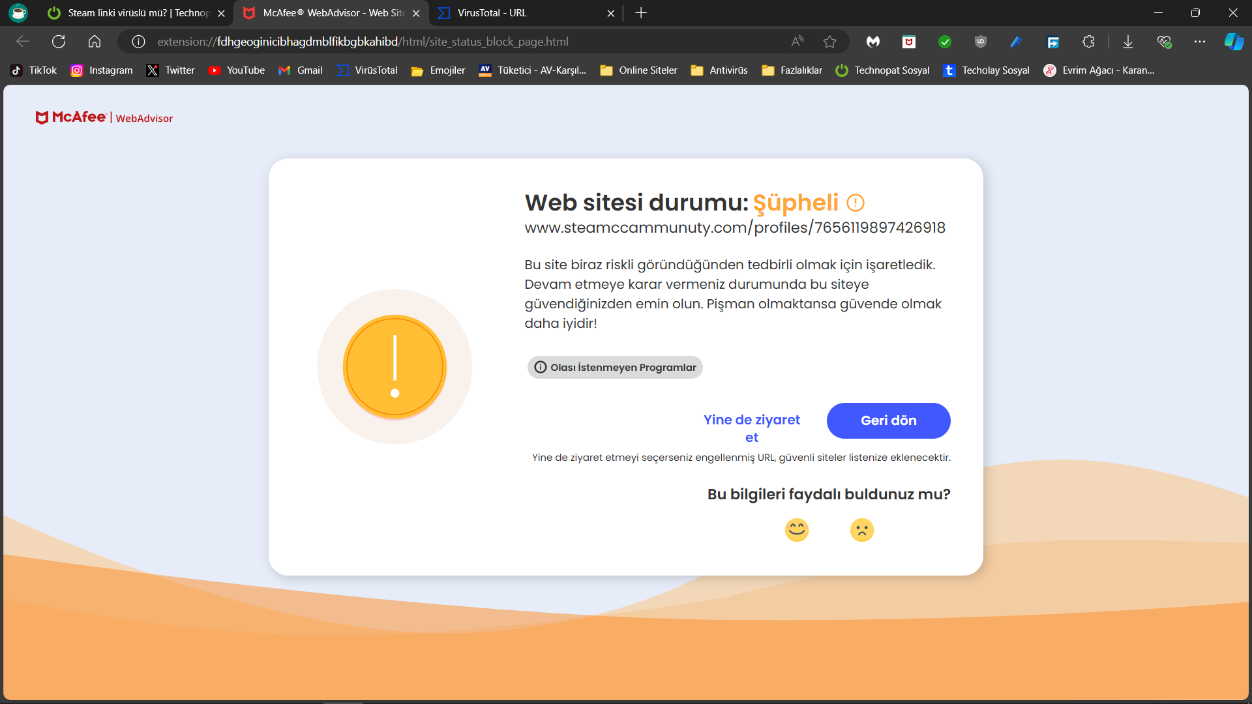Click the address bar URL field
The height and width of the screenshot is (704, 1252).
pyautogui.click(x=456, y=42)
